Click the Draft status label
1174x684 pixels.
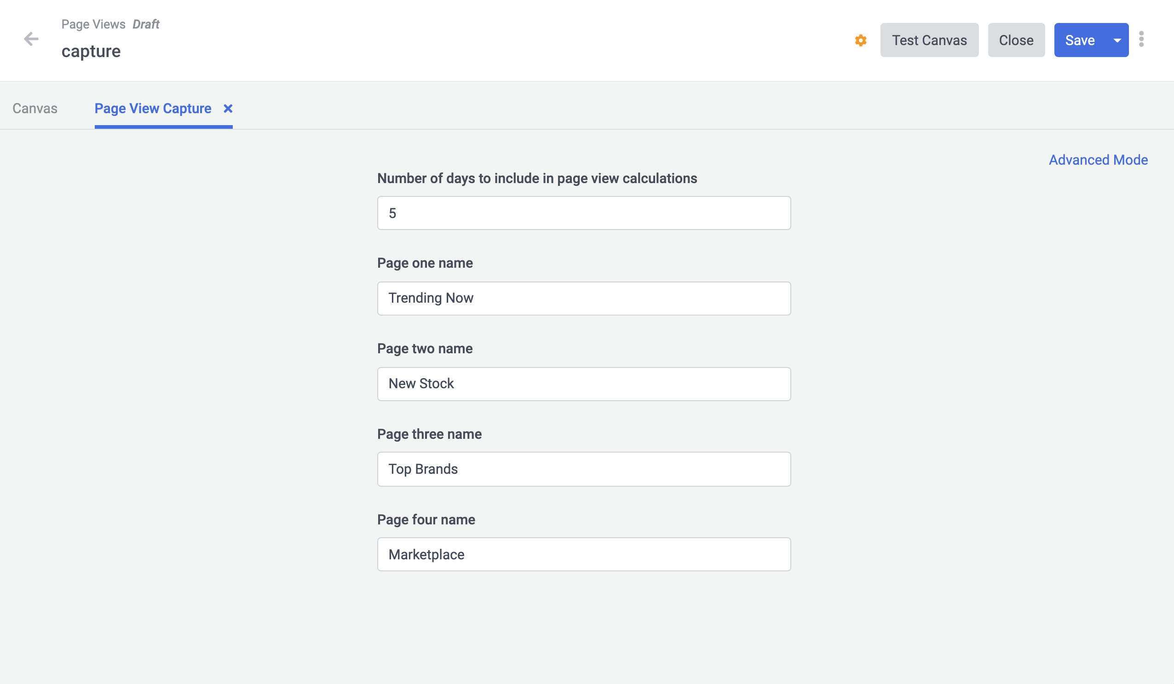(x=146, y=24)
